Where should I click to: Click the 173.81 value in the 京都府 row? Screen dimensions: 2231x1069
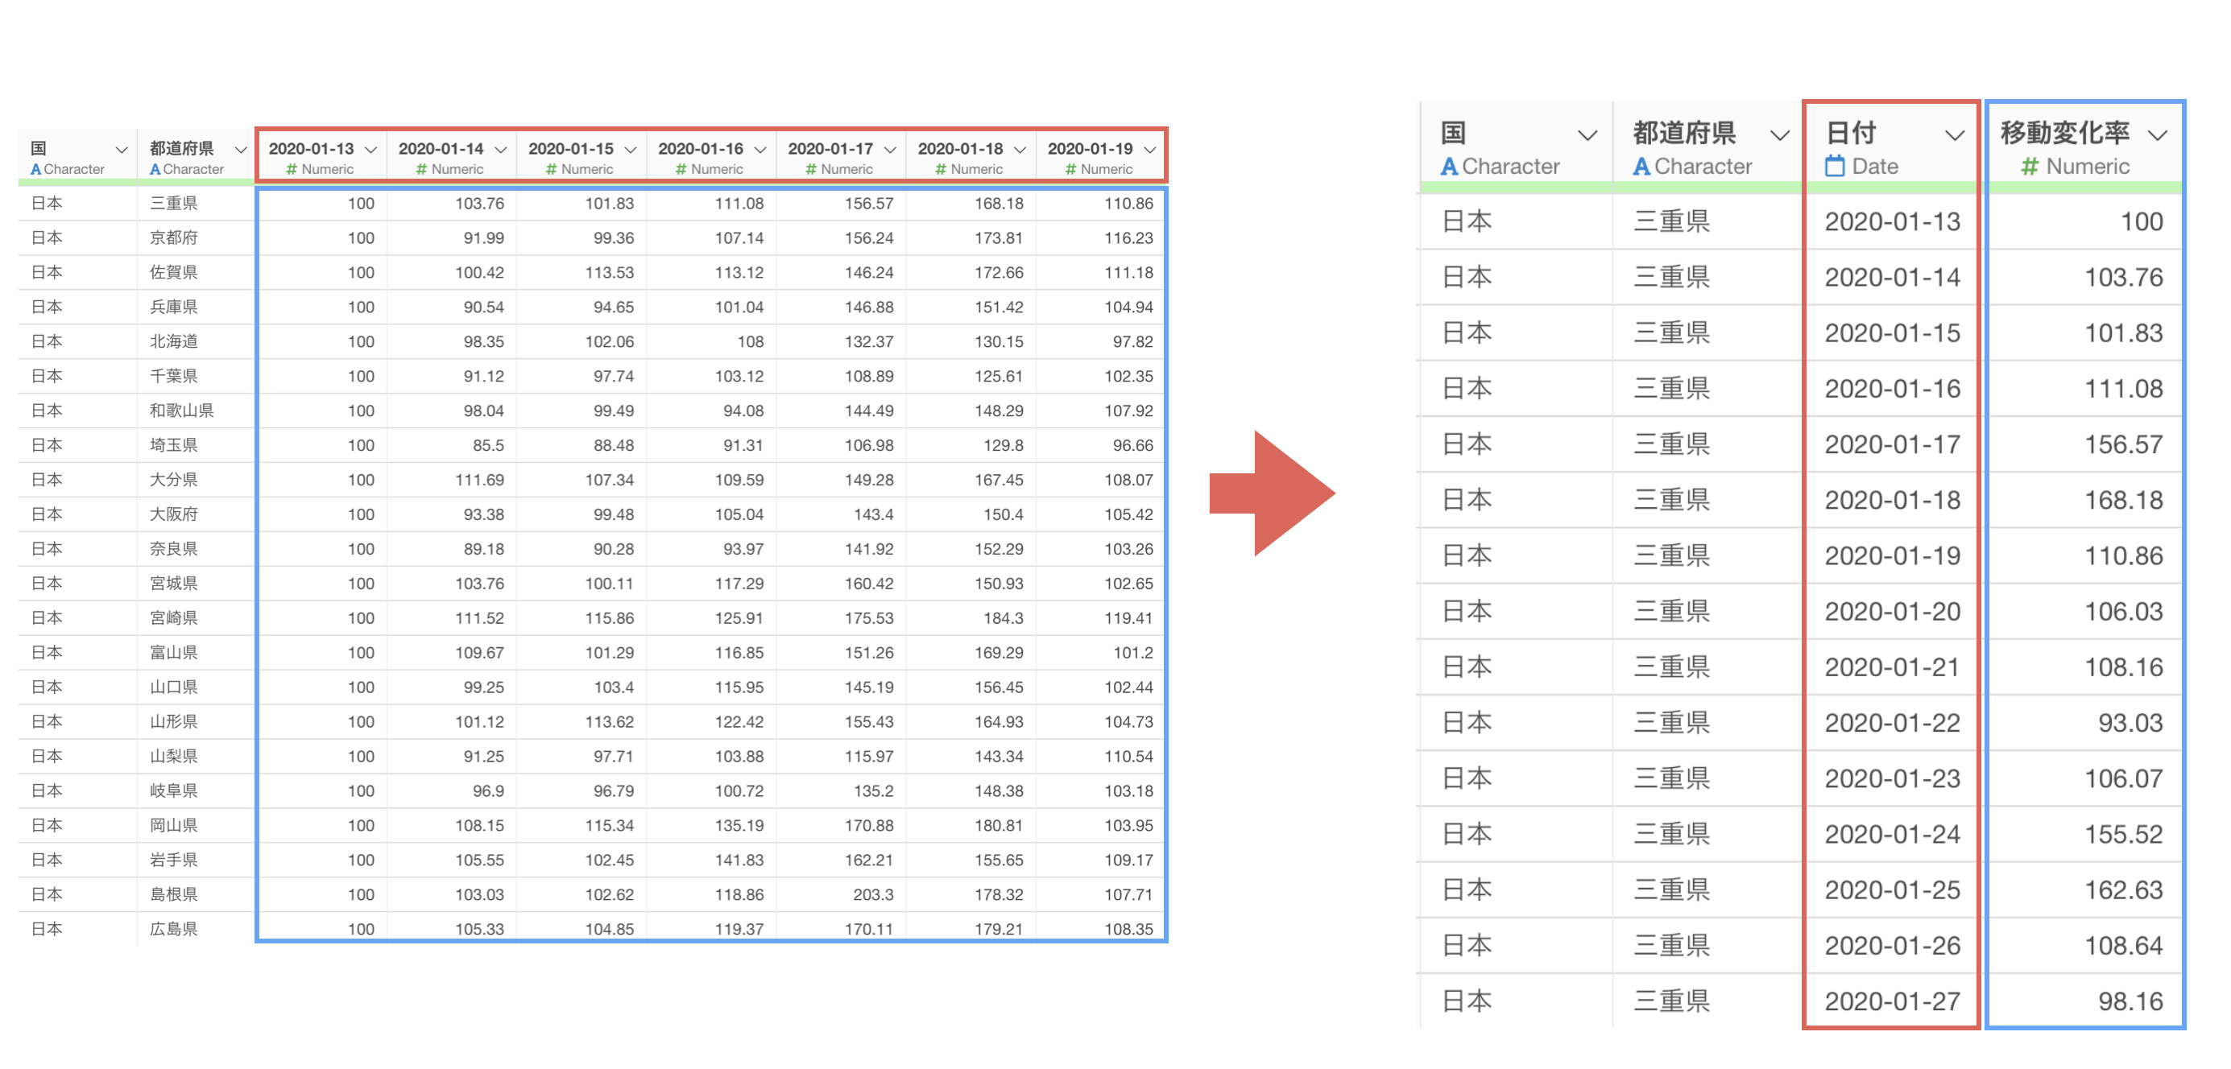click(999, 238)
